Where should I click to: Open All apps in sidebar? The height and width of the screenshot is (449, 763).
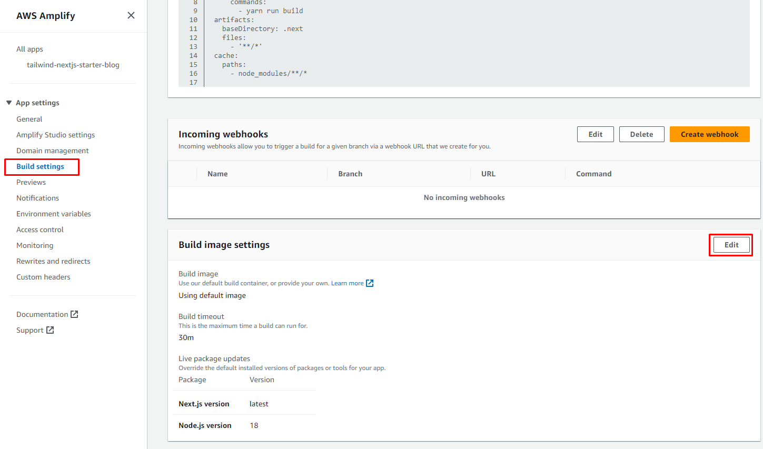tap(29, 49)
